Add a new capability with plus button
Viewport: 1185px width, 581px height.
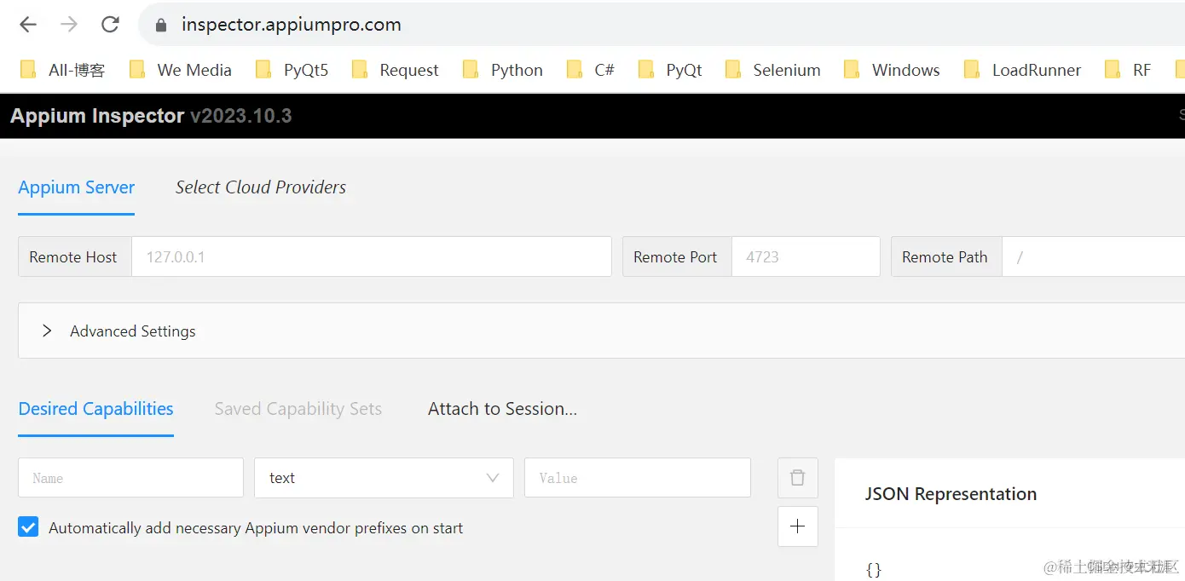[x=798, y=526]
